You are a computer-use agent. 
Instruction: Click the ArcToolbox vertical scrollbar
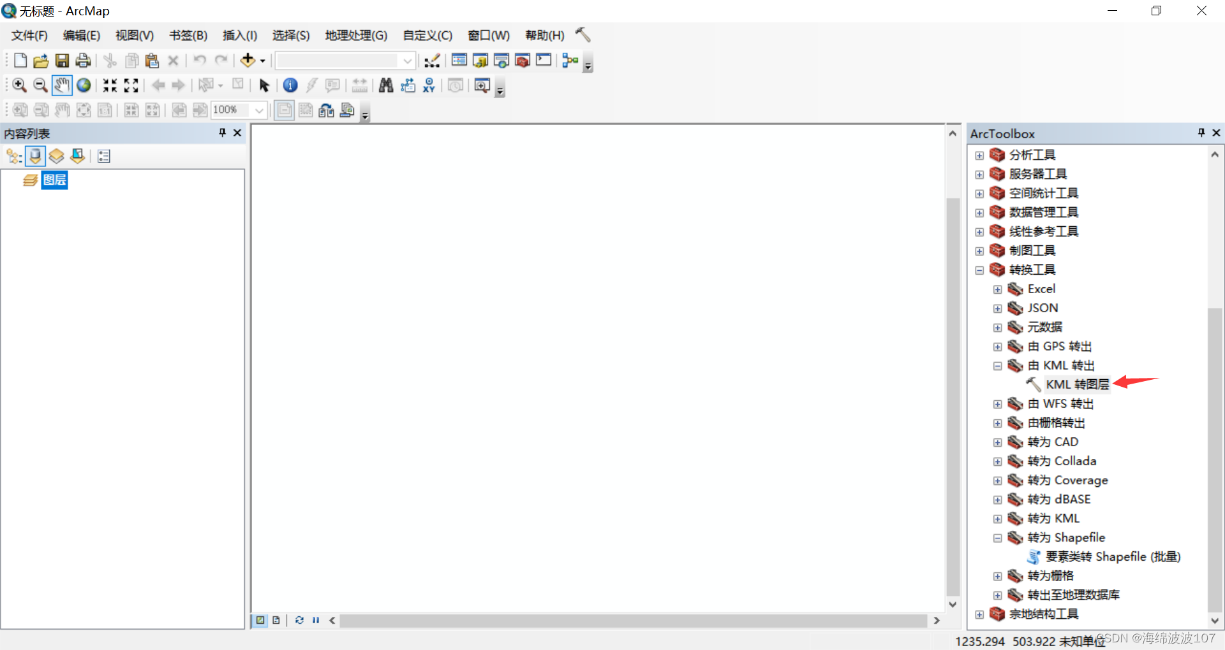[1215, 459]
